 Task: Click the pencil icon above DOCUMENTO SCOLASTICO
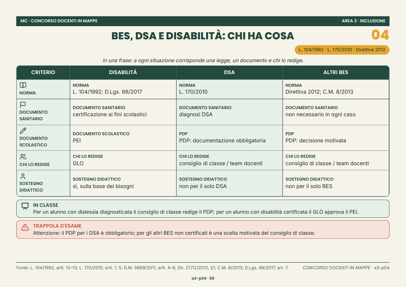23,131
